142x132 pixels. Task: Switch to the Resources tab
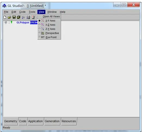[69, 121]
